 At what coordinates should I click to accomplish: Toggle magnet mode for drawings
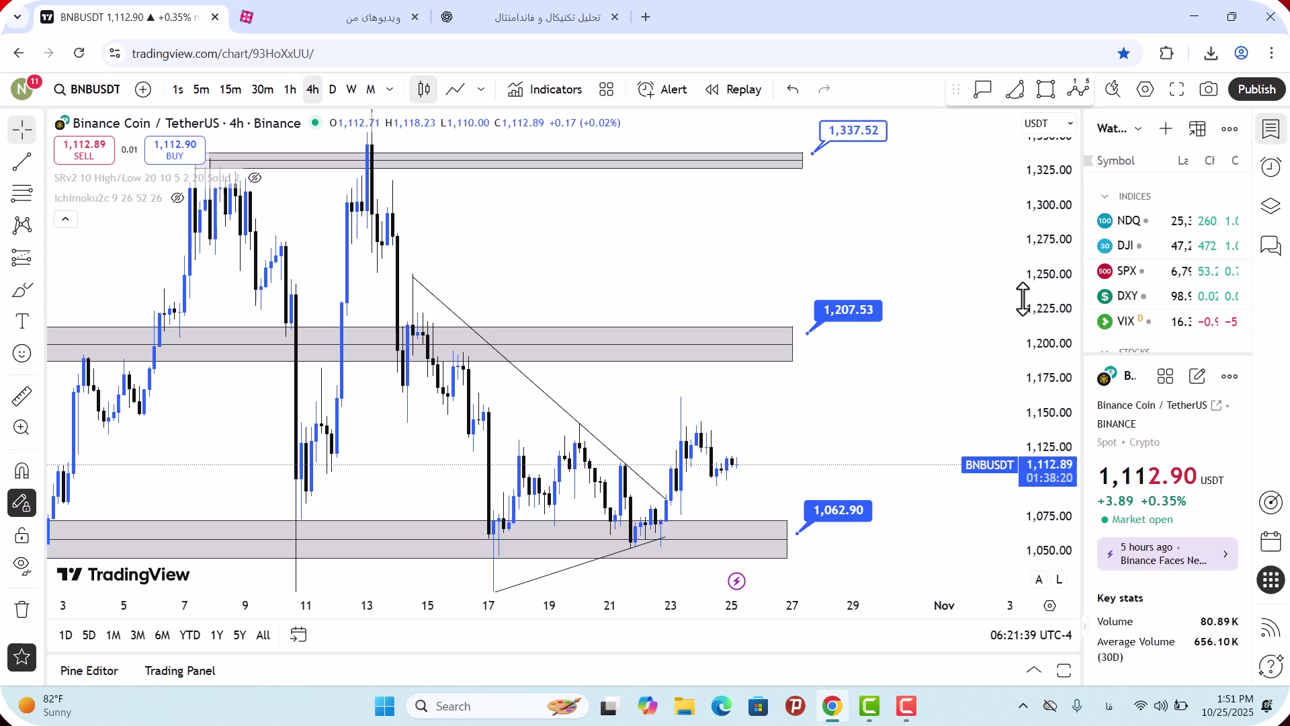(21, 471)
